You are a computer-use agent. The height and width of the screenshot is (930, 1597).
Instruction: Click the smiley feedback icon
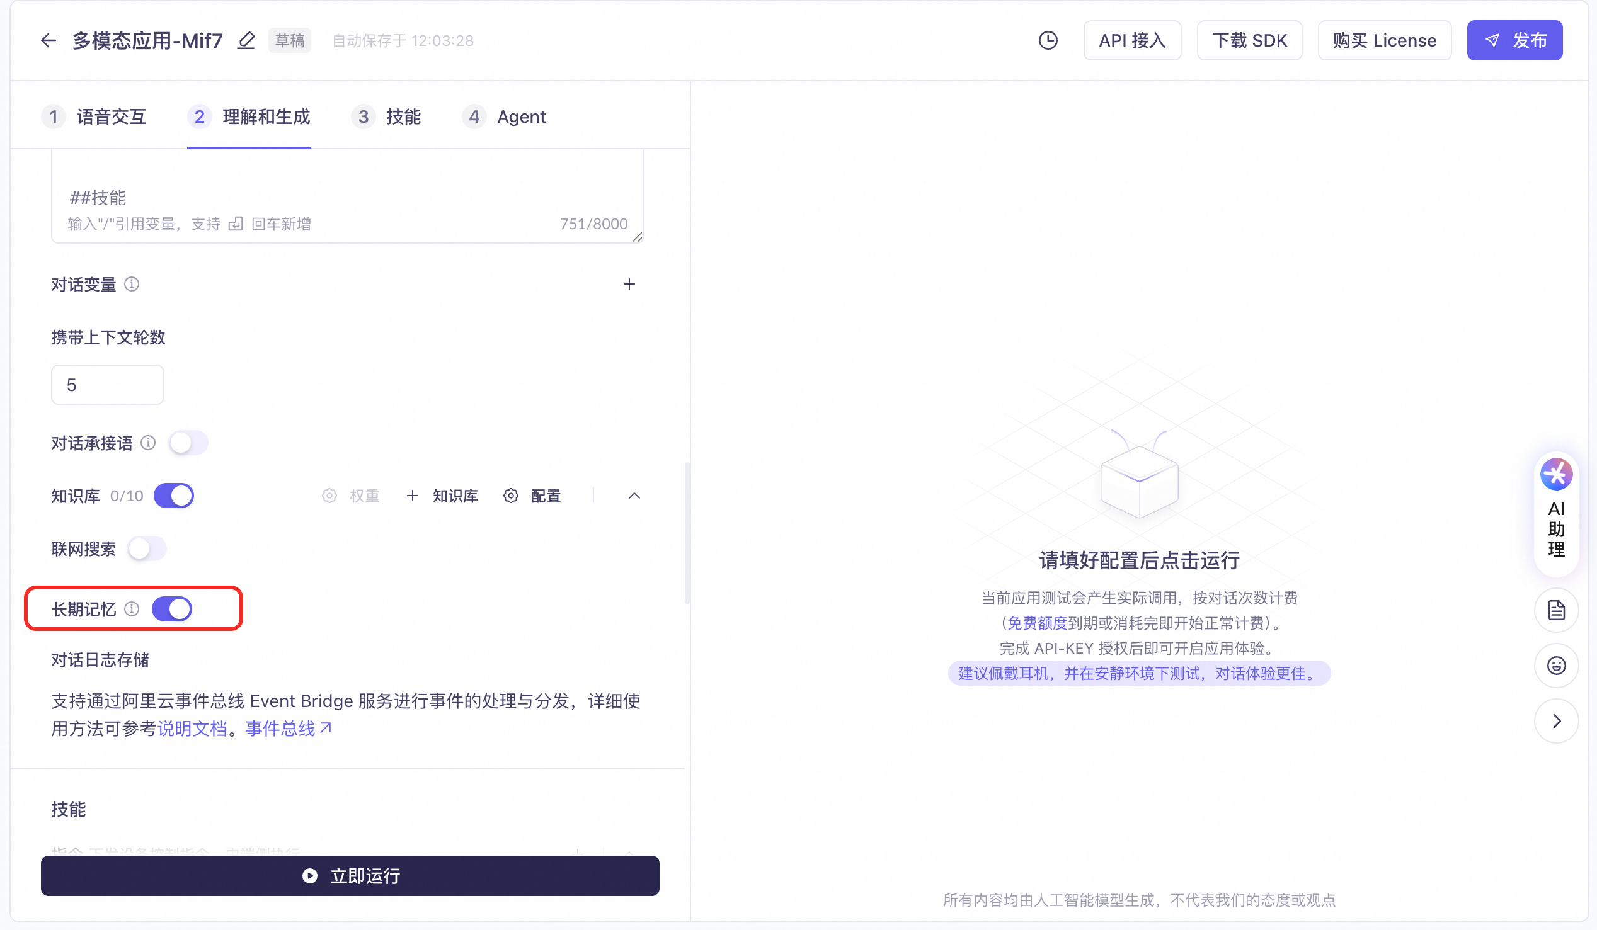pyautogui.click(x=1556, y=665)
